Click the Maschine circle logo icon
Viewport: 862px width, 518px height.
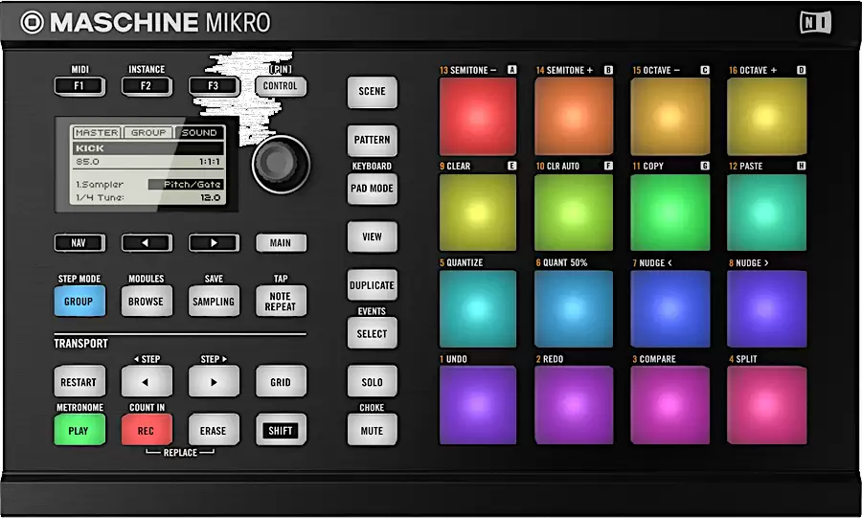pyautogui.click(x=32, y=23)
